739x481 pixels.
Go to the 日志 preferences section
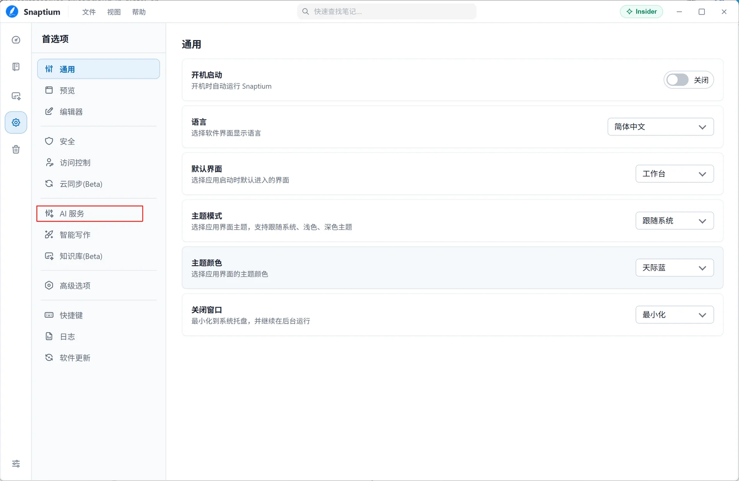[99, 336]
